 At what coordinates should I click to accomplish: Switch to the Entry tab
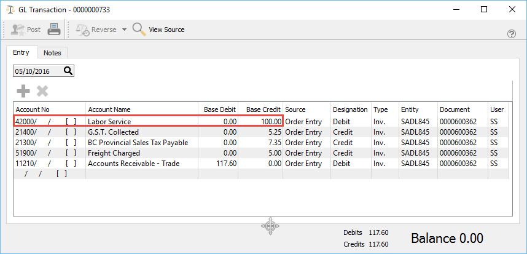coord(21,52)
